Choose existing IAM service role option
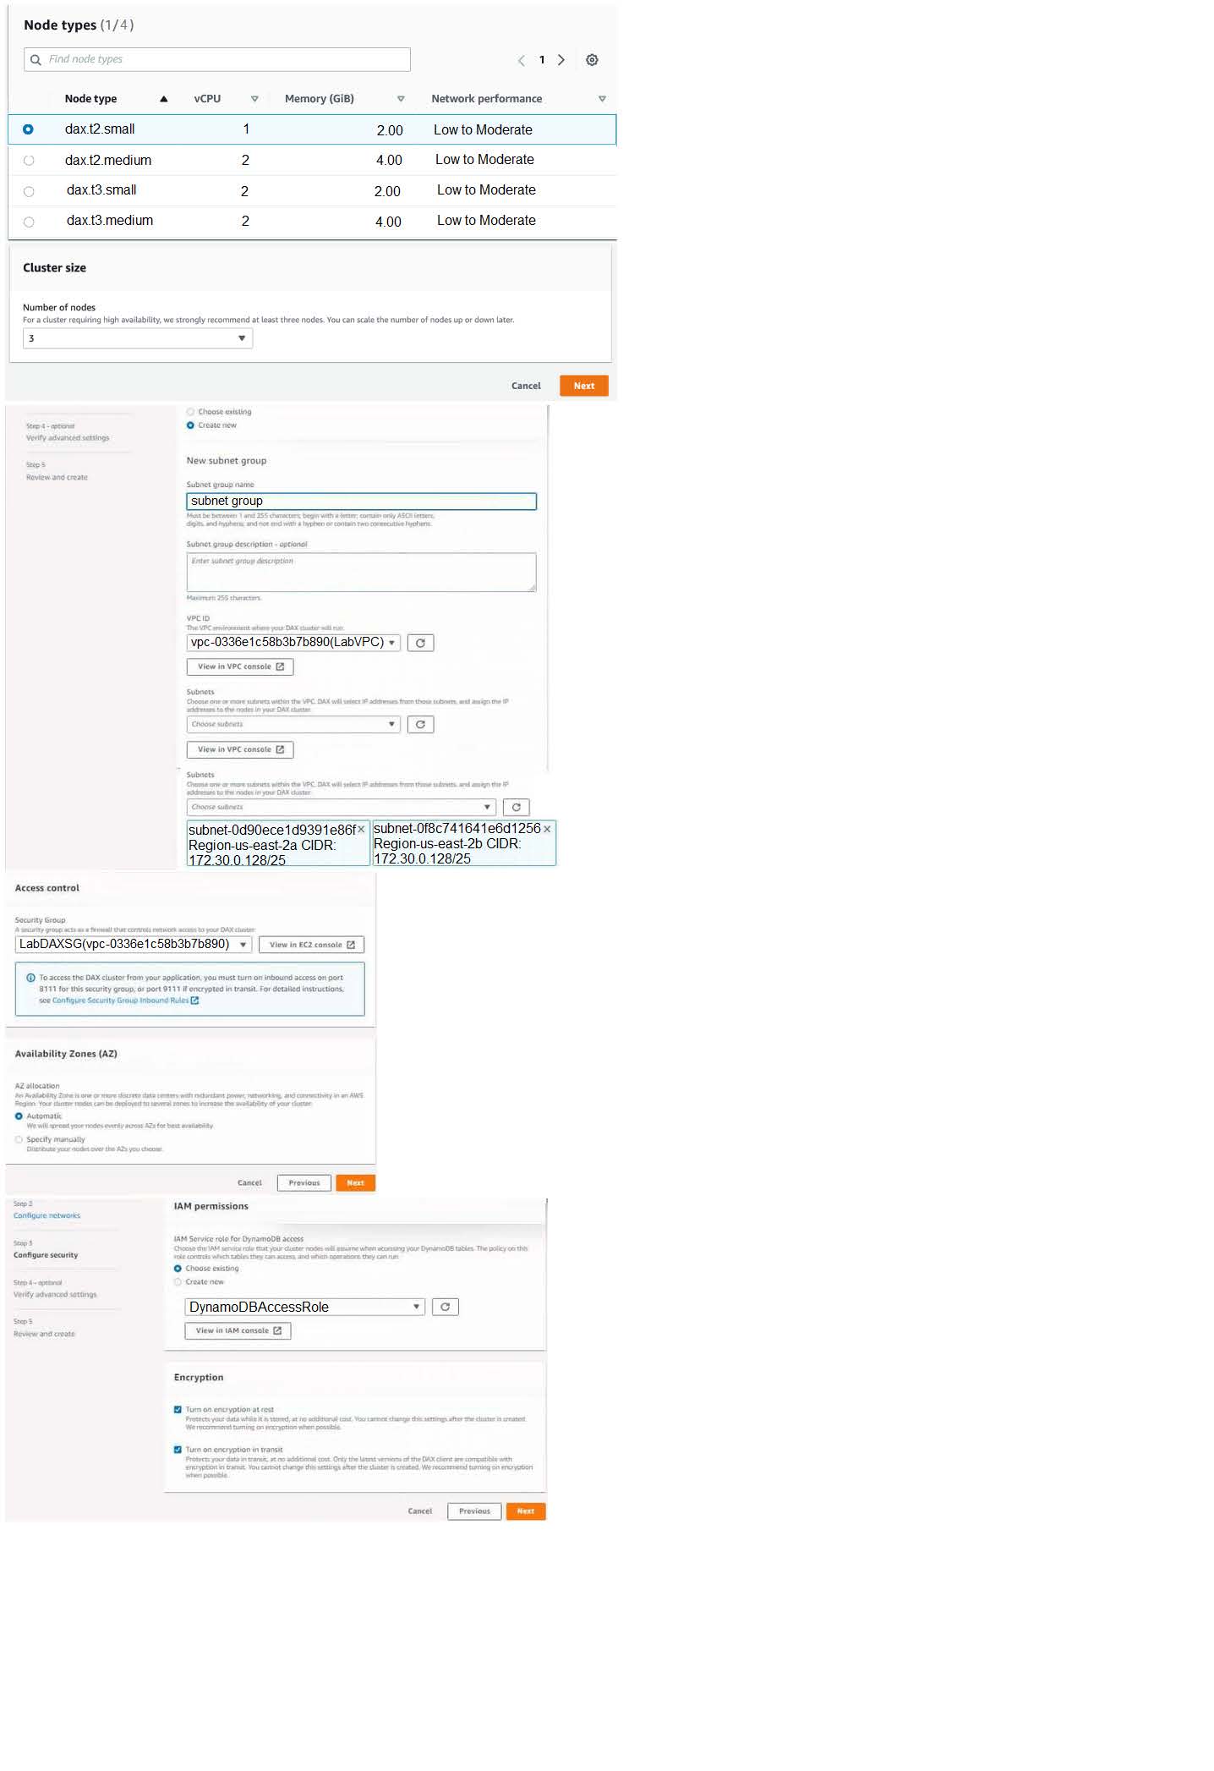Screen dimensions: 1214x1771 tap(178, 1269)
